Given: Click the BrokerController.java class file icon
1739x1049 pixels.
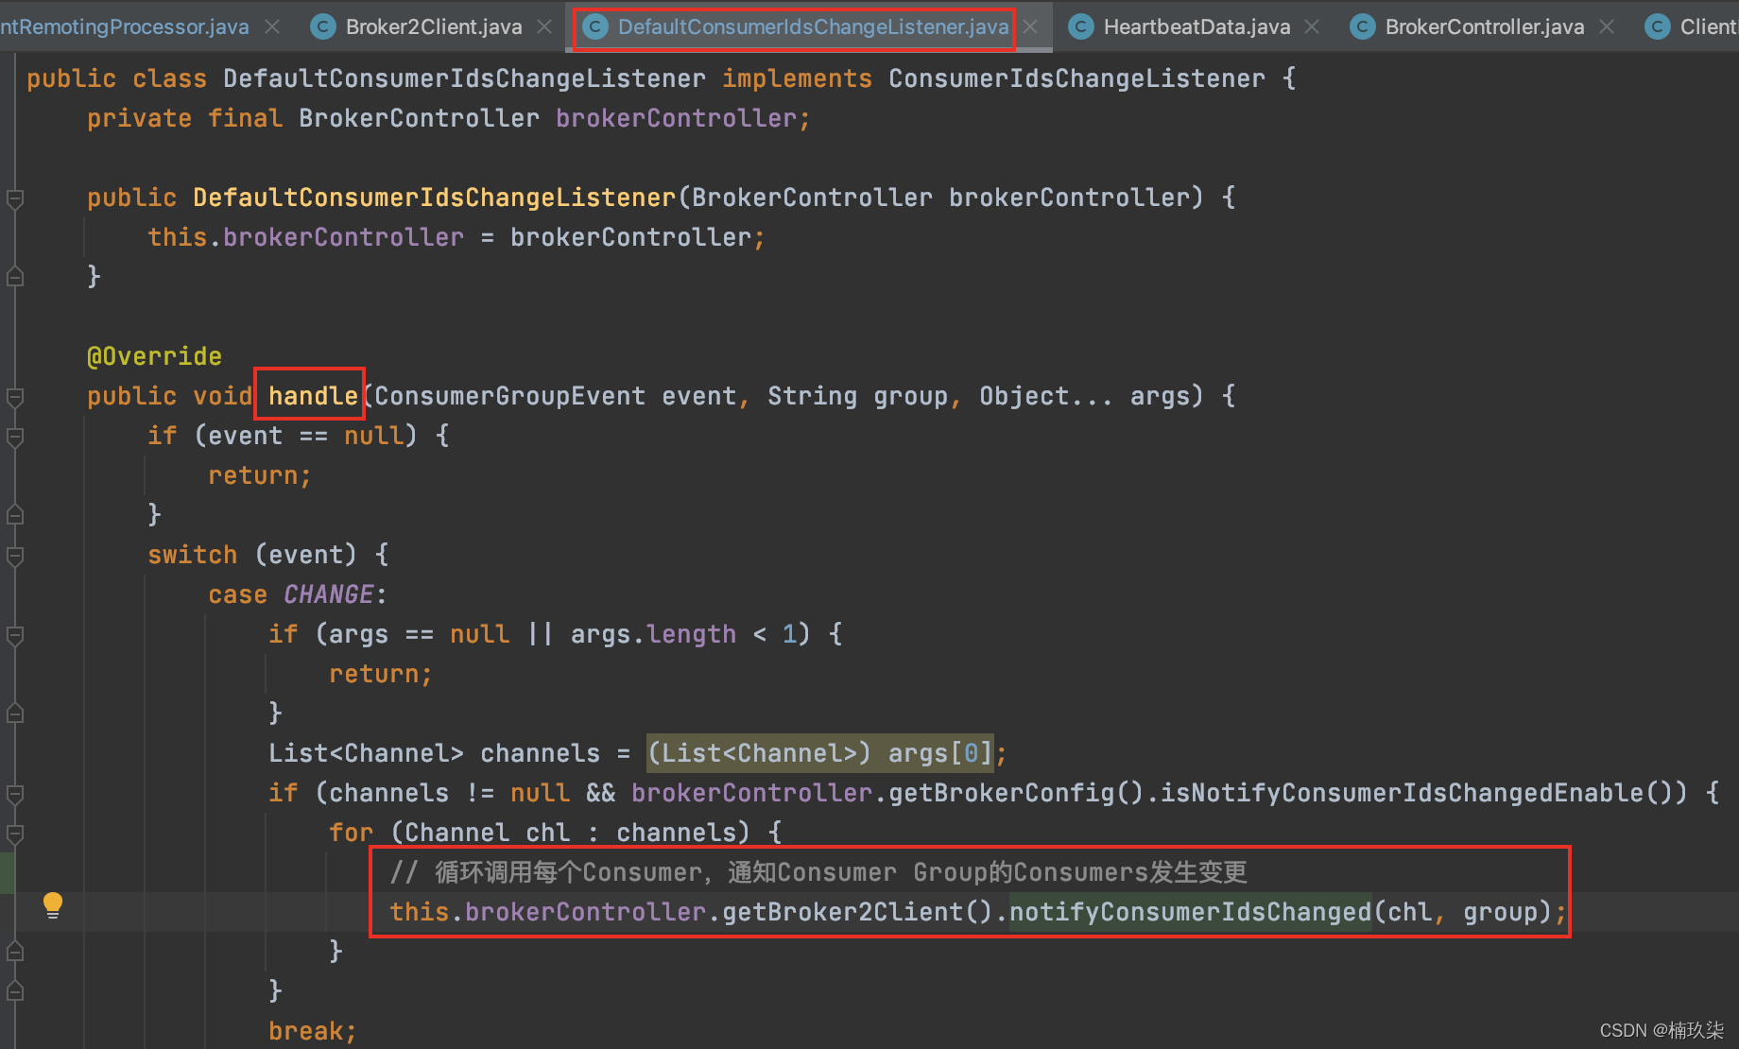Looking at the screenshot, I should click(x=1362, y=27).
